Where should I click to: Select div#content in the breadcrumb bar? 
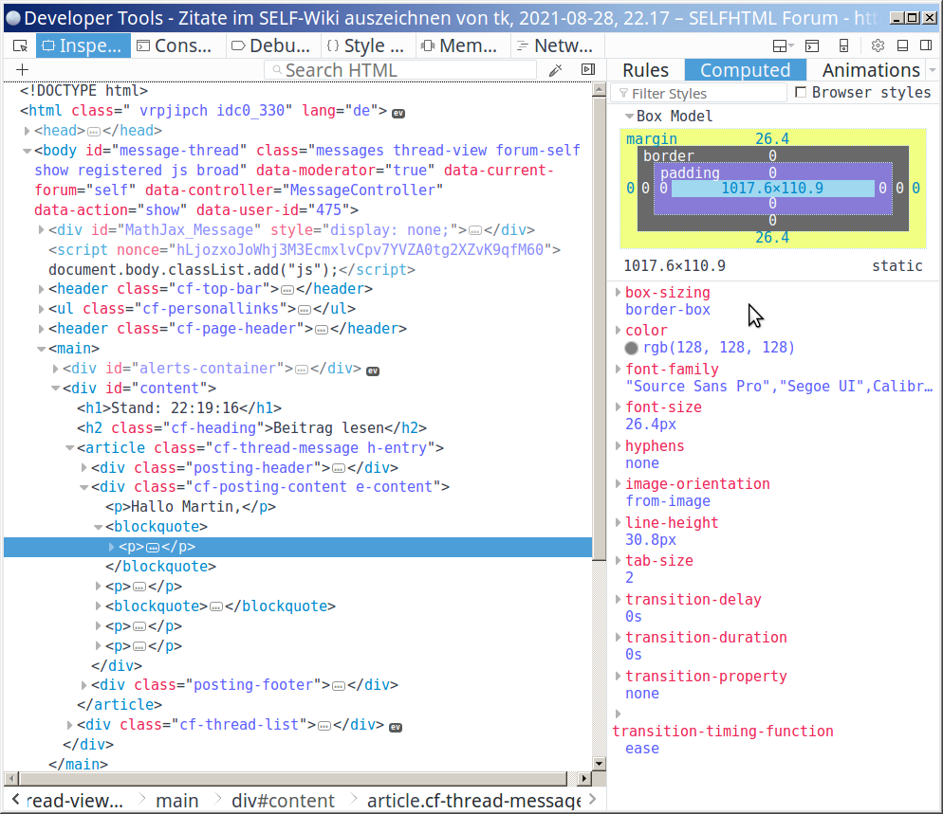[x=283, y=801]
